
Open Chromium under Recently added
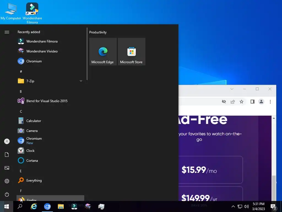[x=50, y=61]
